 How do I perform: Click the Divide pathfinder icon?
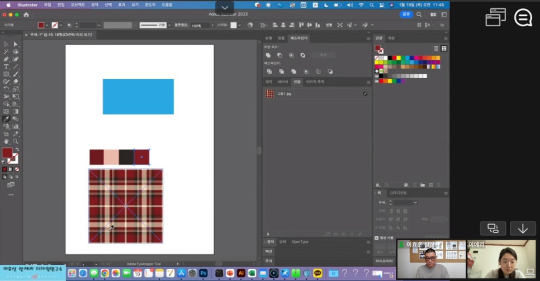pos(269,72)
